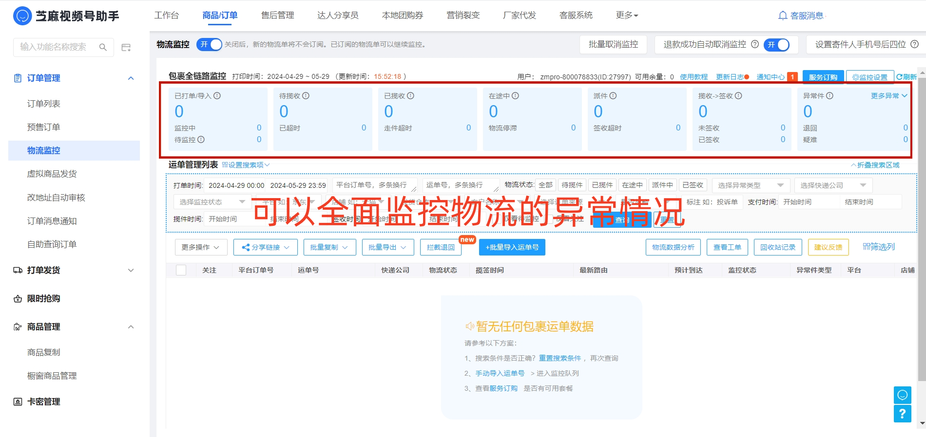This screenshot has width=926, height=437.
Task: Click info icon beside 待揽收
Action: 306,96
